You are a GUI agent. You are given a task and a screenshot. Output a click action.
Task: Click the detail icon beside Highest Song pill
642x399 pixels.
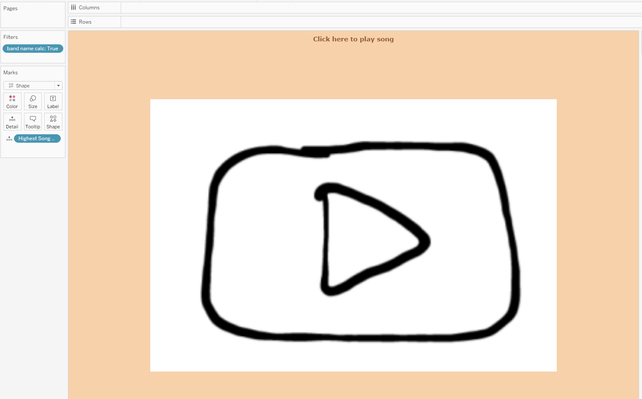click(9, 138)
